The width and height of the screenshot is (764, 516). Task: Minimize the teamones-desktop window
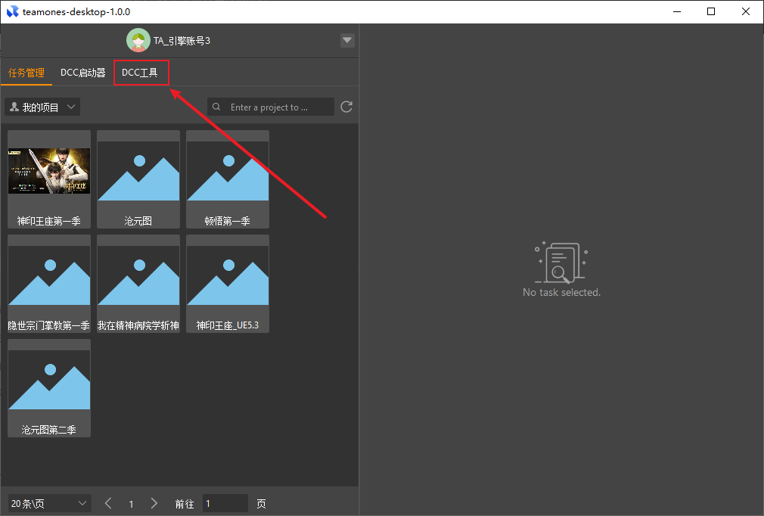tap(677, 11)
